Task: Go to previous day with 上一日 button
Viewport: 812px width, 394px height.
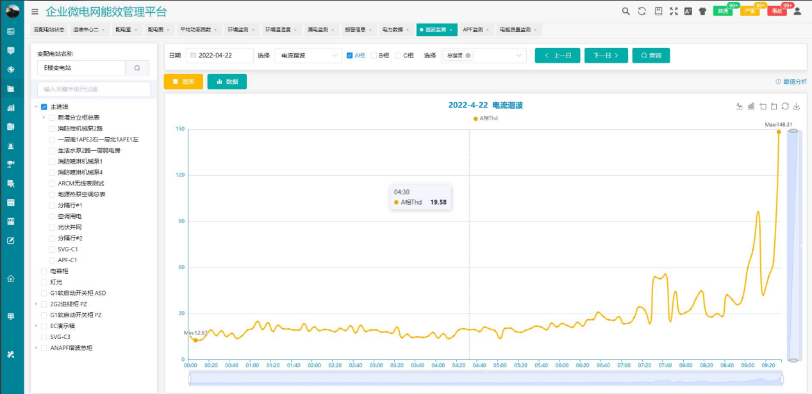Action: pos(558,56)
